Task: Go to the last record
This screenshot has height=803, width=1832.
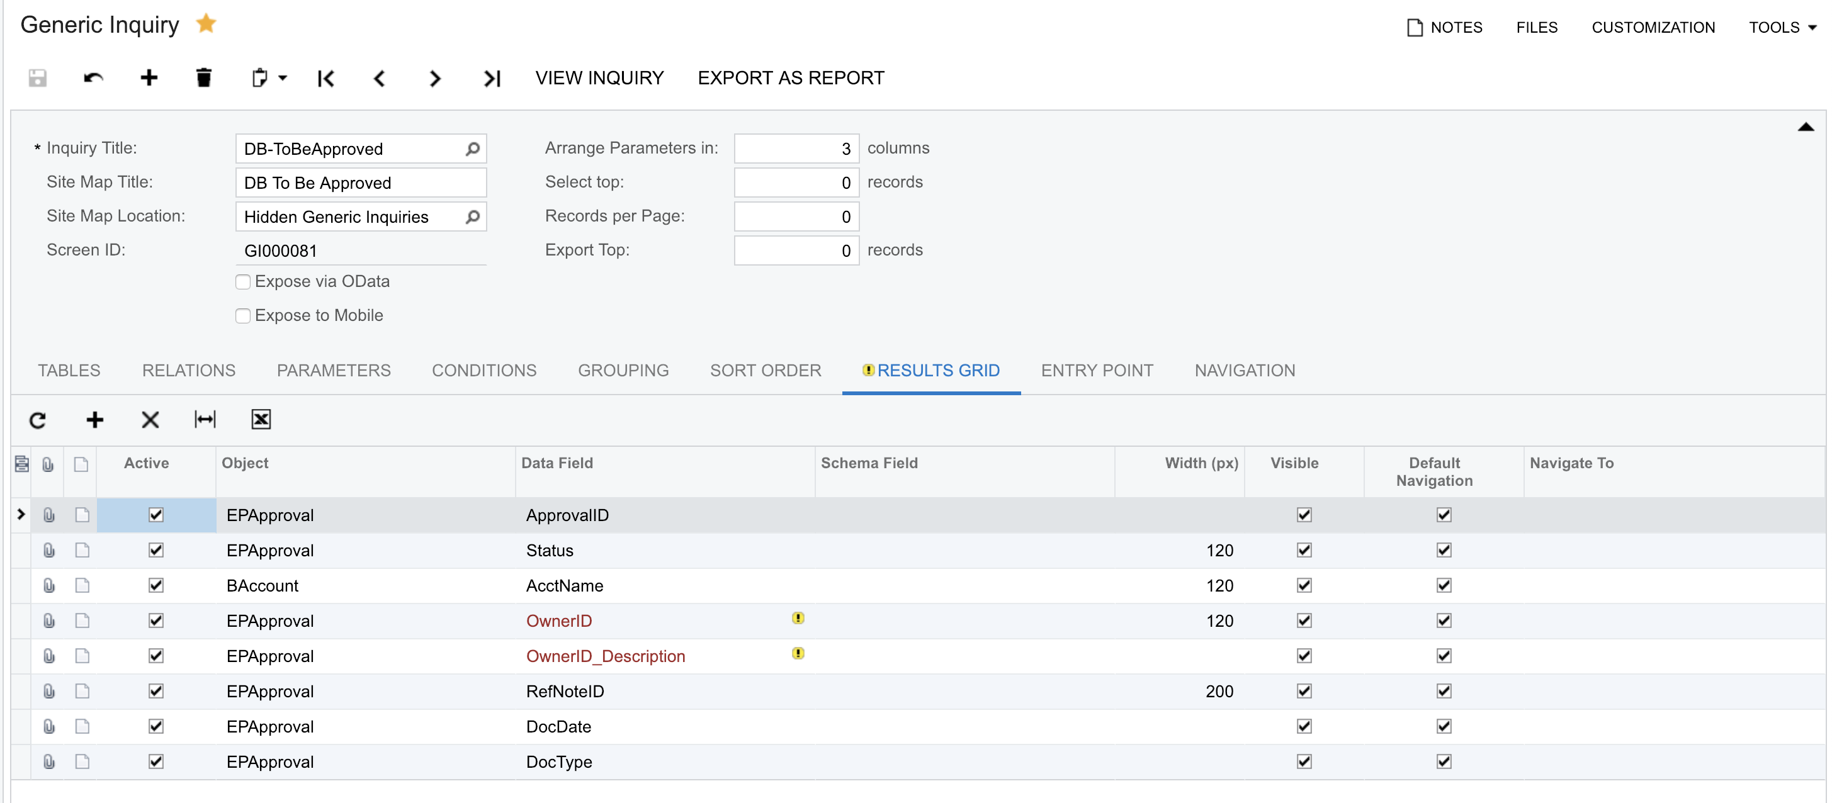Action: (x=492, y=78)
